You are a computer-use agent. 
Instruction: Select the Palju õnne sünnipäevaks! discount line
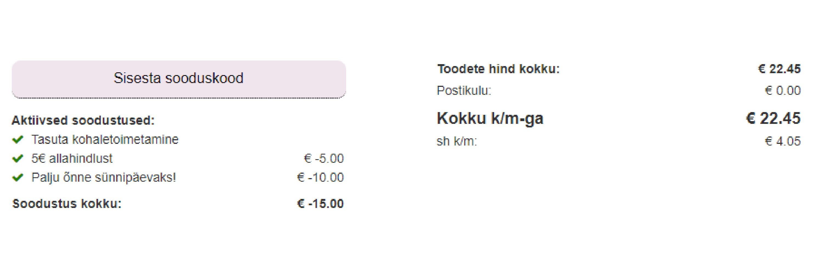104,177
